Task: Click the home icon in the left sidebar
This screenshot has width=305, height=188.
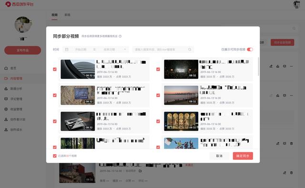Action: tap(6, 69)
